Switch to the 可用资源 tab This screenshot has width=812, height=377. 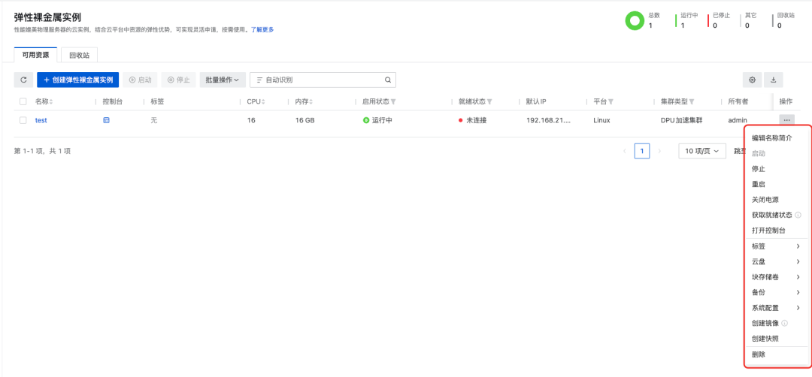[35, 54]
